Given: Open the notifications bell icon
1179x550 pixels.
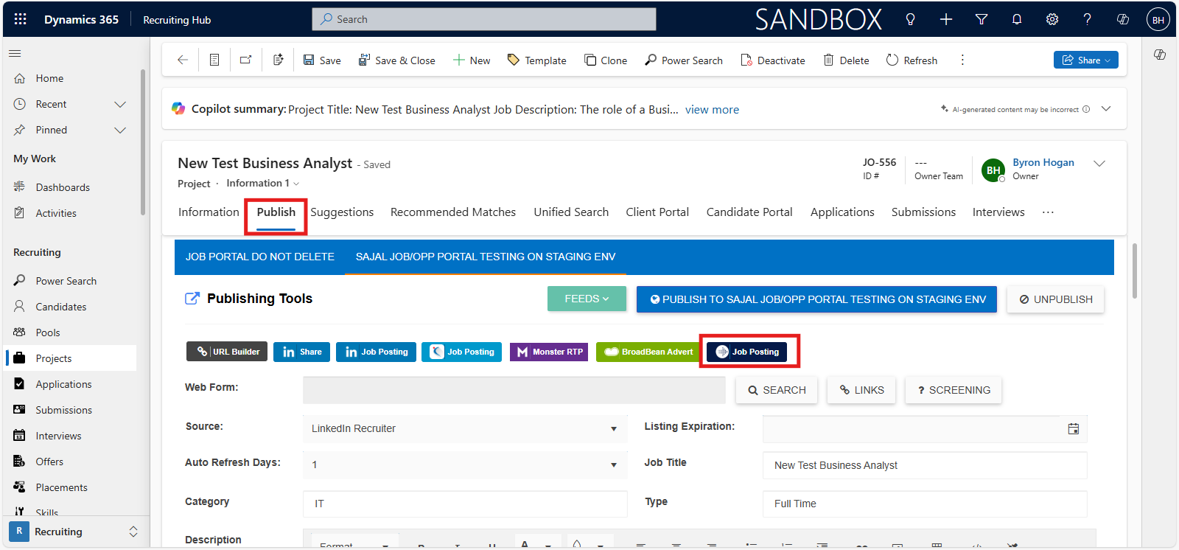Looking at the screenshot, I should coord(1017,19).
